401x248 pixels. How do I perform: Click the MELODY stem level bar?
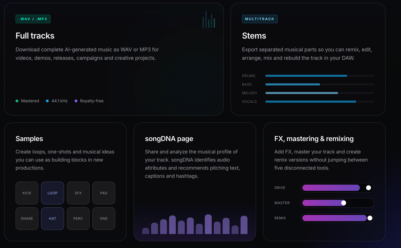[320, 93]
